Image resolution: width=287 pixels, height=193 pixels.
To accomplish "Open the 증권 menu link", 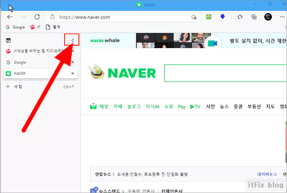I will (238, 106).
